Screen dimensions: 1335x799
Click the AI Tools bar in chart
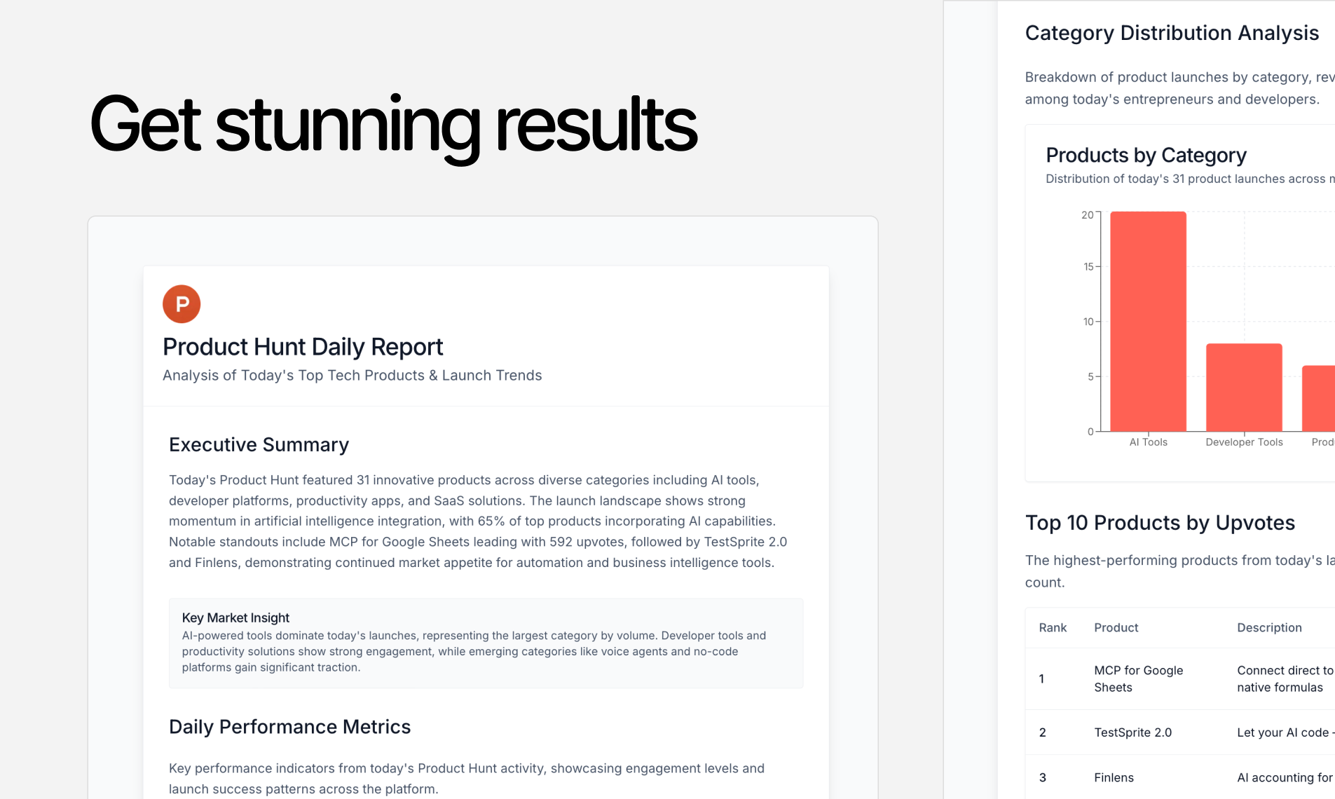pos(1148,321)
